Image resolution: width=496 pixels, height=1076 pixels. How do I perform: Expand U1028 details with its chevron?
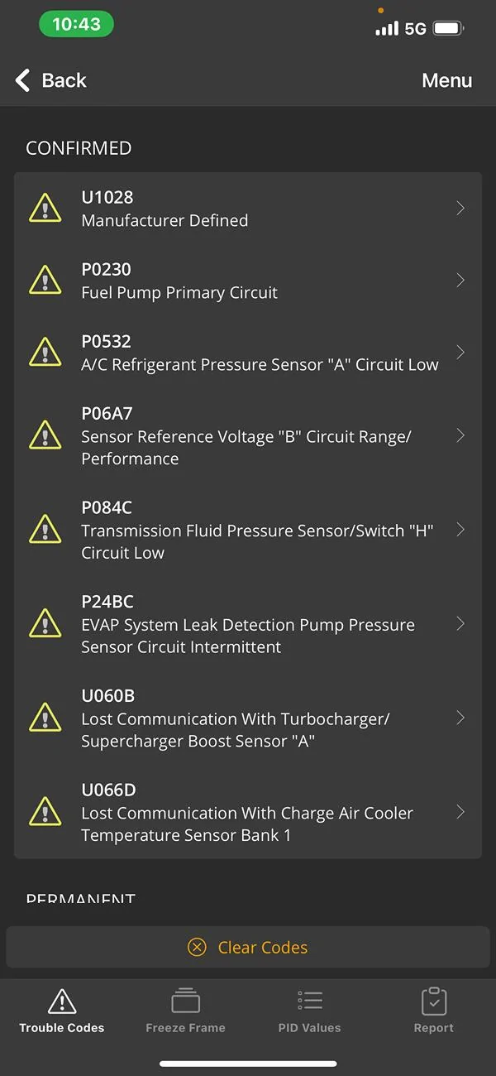coord(460,209)
